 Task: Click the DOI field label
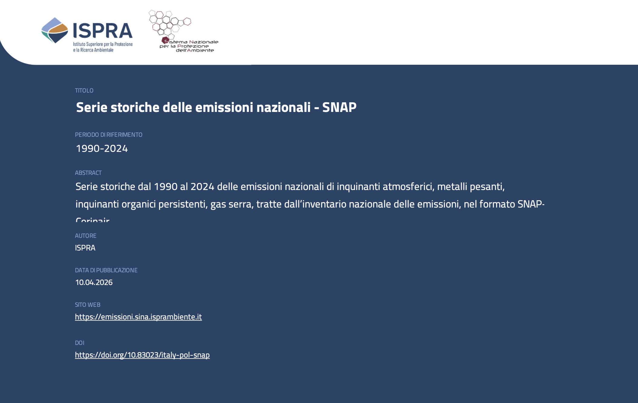80,343
